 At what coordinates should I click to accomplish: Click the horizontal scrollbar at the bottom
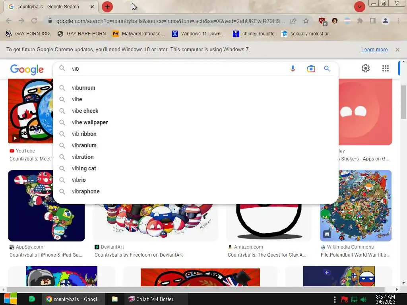pyautogui.click(x=196, y=290)
